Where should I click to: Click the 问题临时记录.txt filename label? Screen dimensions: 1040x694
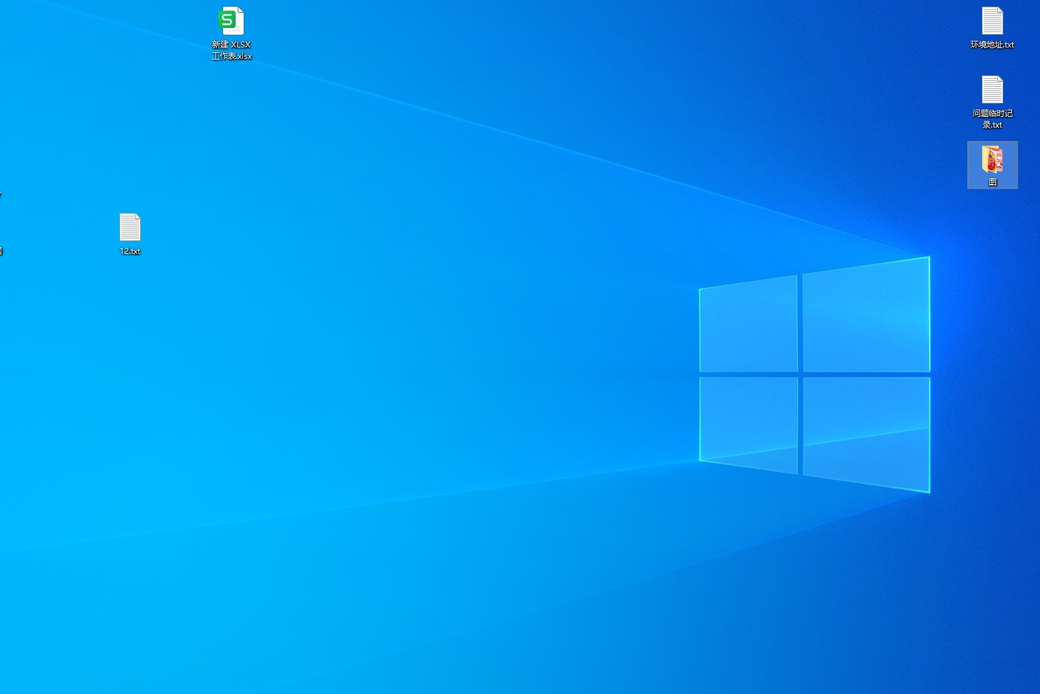992,119
